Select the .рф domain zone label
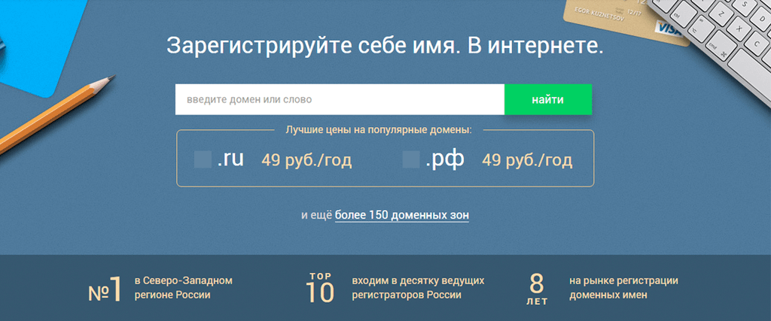Viewport: 771px width, 321px height. pos(445,160)
